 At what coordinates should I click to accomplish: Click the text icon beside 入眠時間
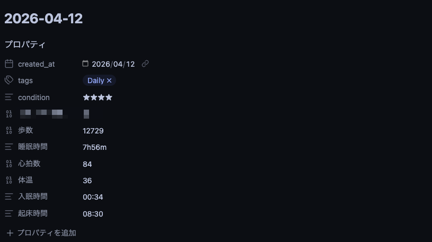tap(9, 196)
